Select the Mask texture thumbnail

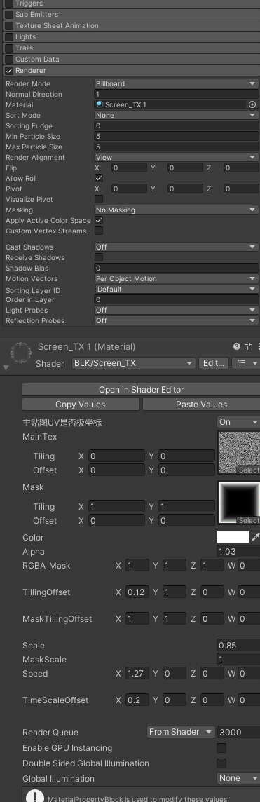(x=238, y=502)
